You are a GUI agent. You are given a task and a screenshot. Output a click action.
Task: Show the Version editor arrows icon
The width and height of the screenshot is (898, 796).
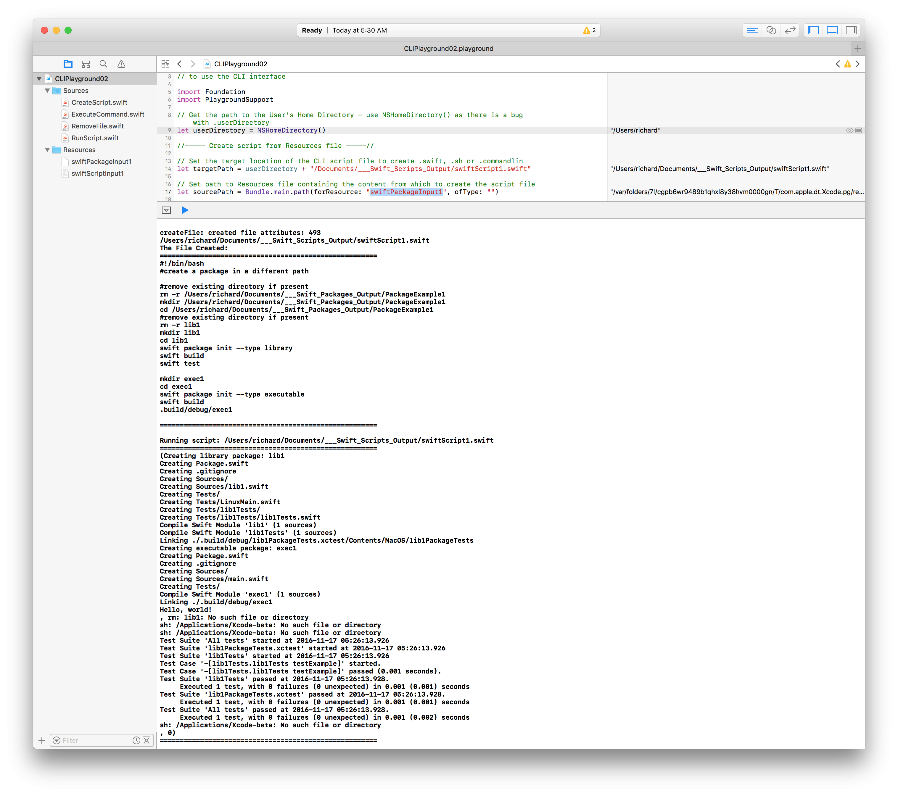click(790, 30)
